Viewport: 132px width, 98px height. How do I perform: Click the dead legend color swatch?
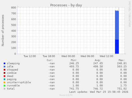click(x=5, y=76)
